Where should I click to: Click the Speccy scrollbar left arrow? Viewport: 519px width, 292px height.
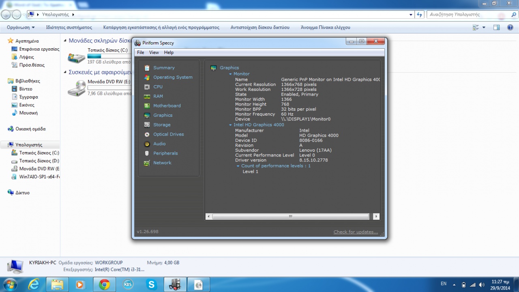(209, 217)
